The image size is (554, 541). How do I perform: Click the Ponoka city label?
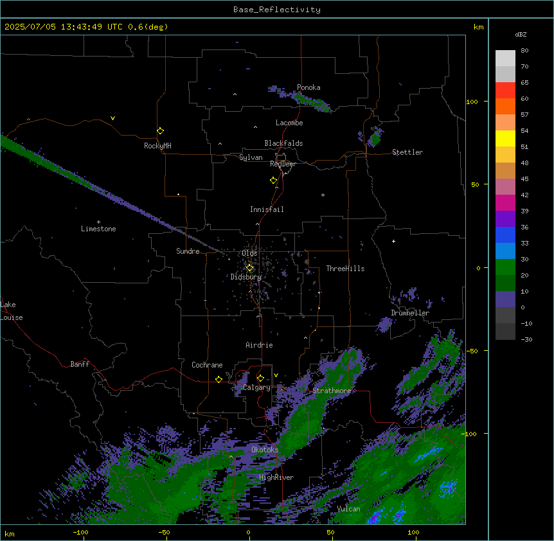308,87
